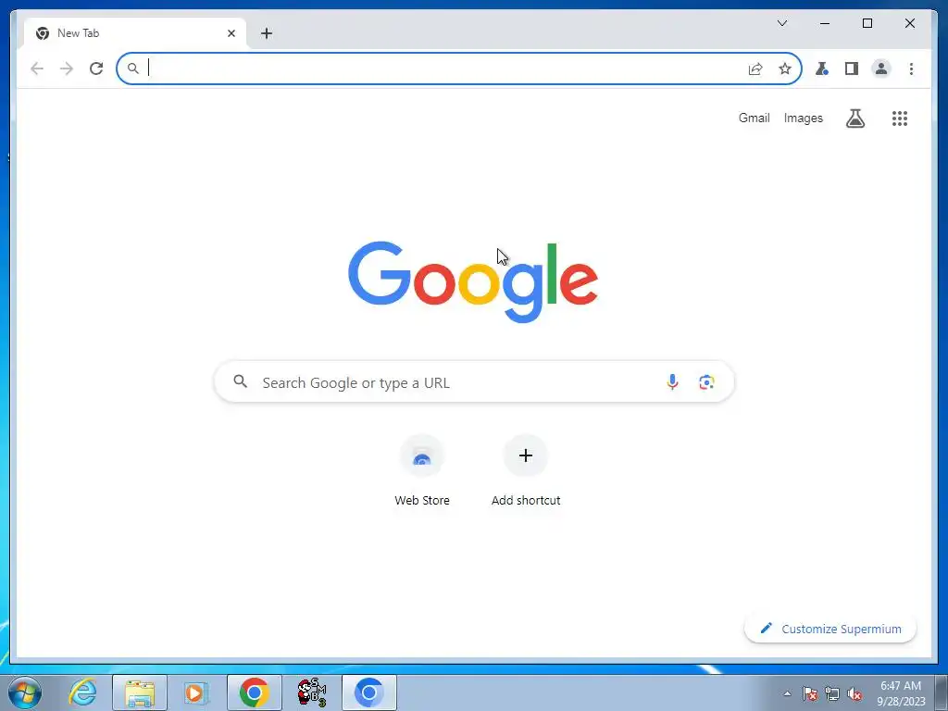Open the Web Store shortcut
The height and width of the screenshot is (711, 948).
(422, 471)
